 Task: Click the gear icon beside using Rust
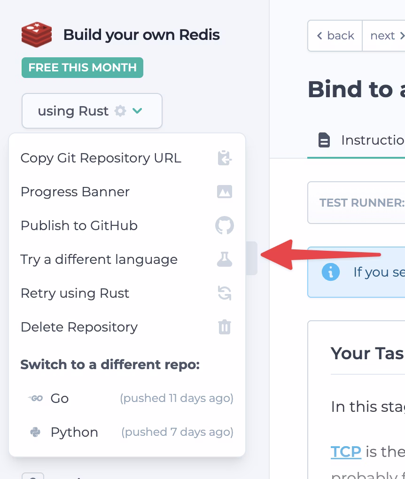click(121, 111)
